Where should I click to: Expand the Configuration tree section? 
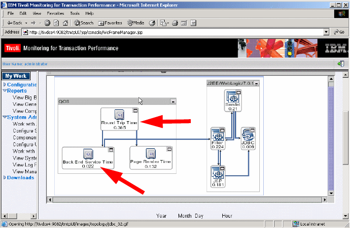coord(5,85)
